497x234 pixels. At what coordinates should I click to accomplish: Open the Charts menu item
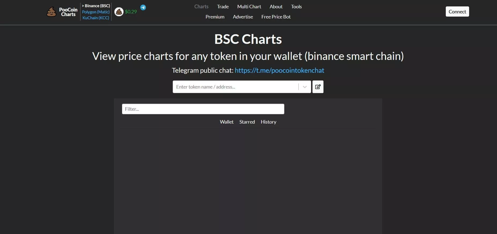[x=201, y=7]
